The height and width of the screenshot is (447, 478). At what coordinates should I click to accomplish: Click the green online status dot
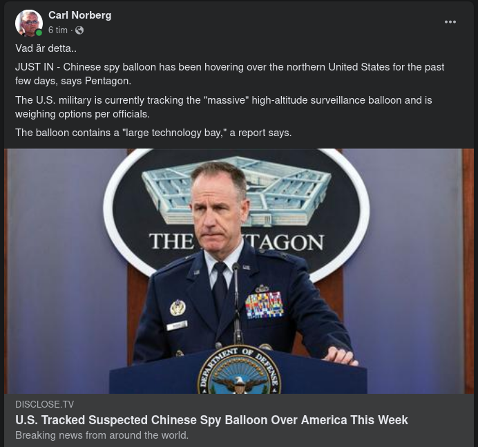tap(39, 33)
